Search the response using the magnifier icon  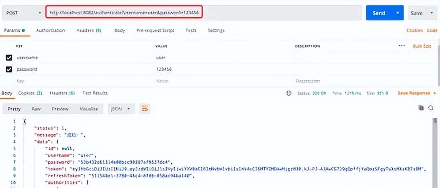pos(431,108)
